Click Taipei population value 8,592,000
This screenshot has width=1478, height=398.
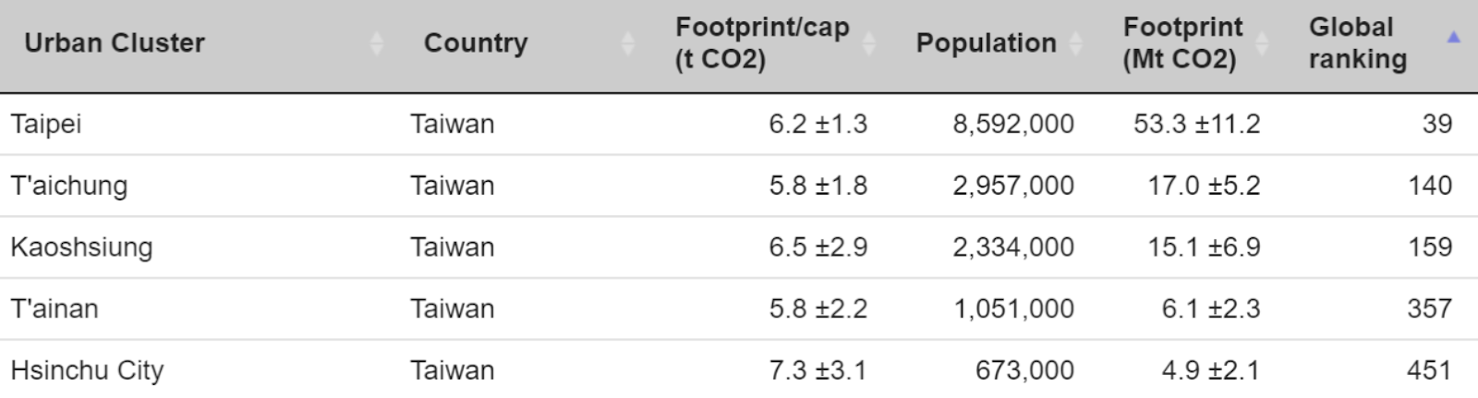pos(1013,124)
